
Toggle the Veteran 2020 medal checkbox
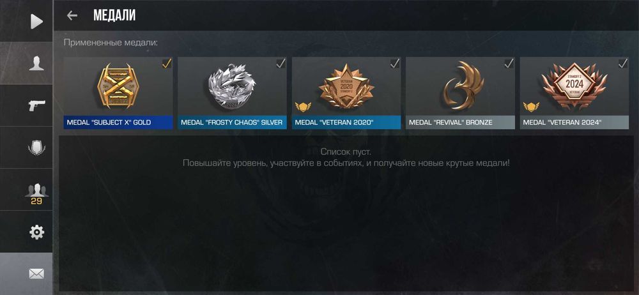(x=395, y=64)
